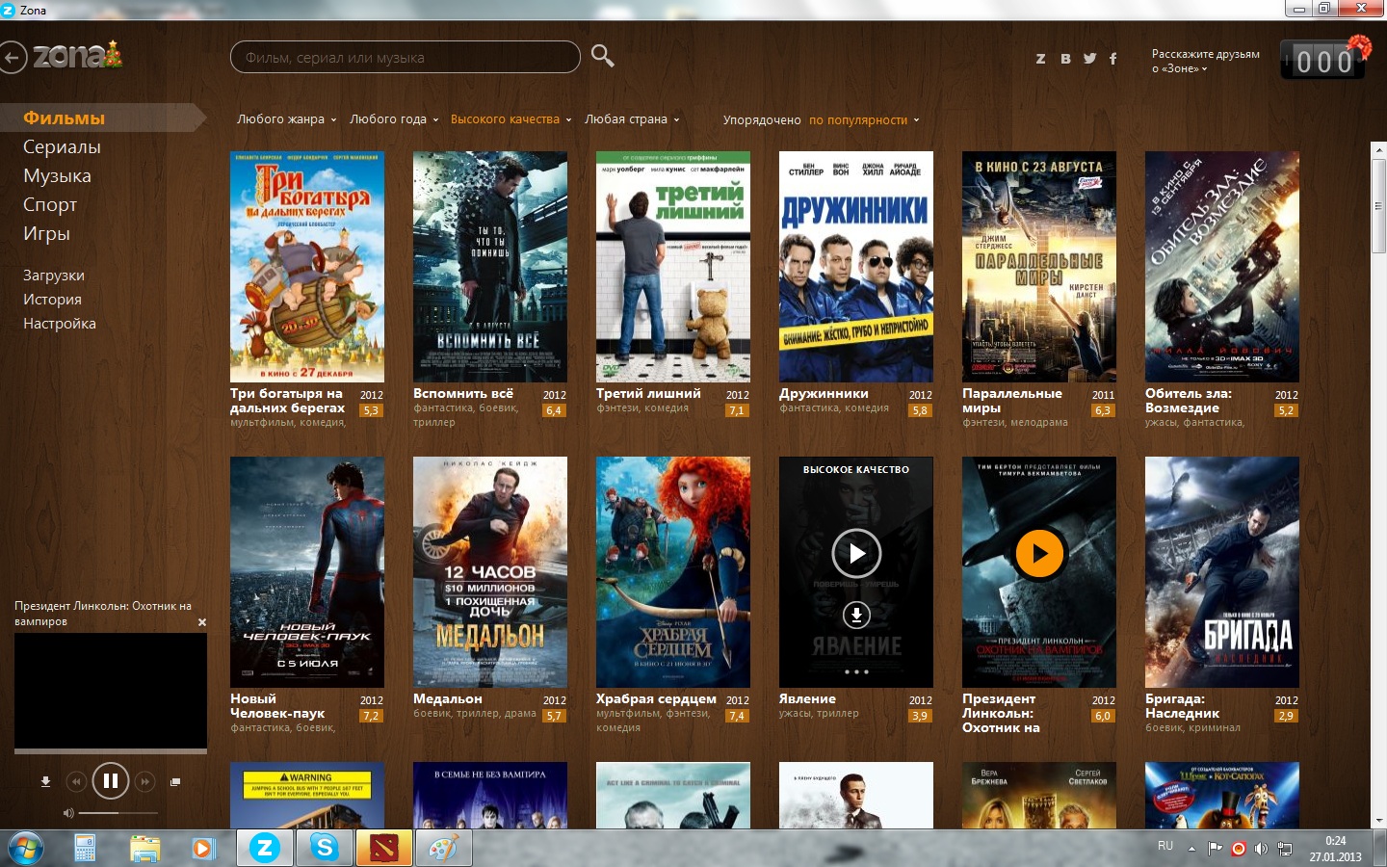1387x867 pixels.
Task: Open the Windows Start button
Action: 26,848
